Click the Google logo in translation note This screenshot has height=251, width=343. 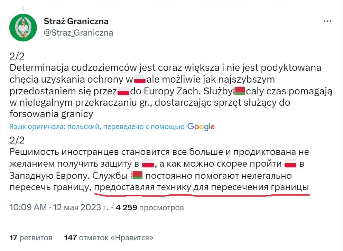coord(201,127)
